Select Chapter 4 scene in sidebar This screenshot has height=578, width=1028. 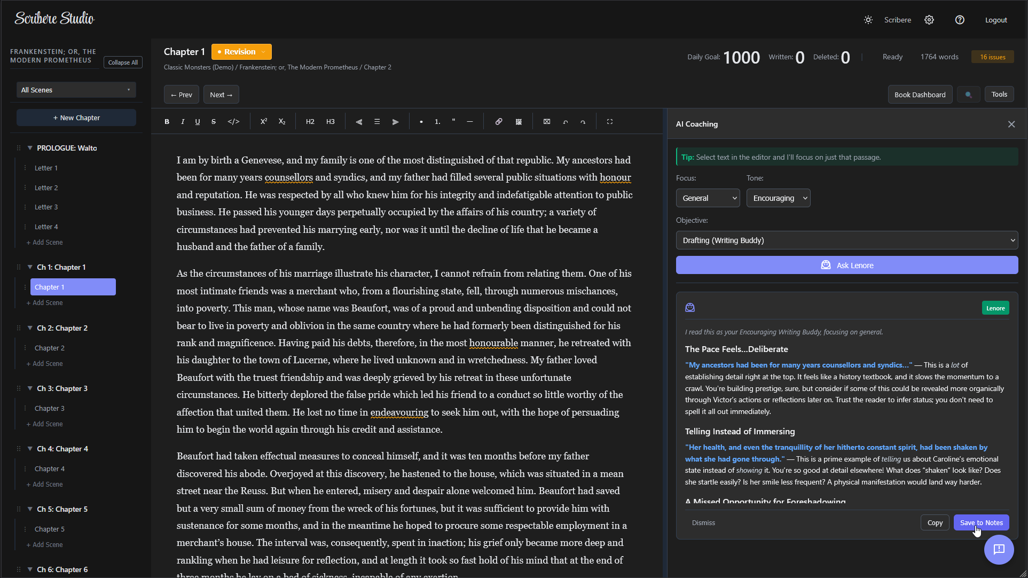[x=50, y=468]
